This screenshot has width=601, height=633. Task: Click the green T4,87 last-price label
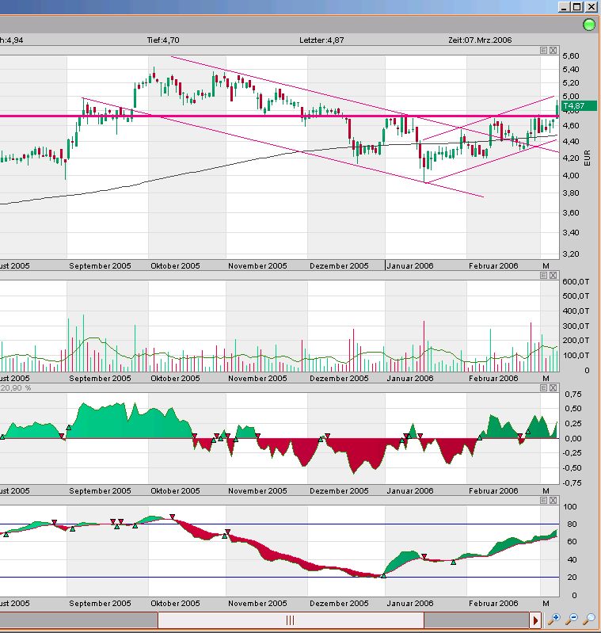pos(579,106)
